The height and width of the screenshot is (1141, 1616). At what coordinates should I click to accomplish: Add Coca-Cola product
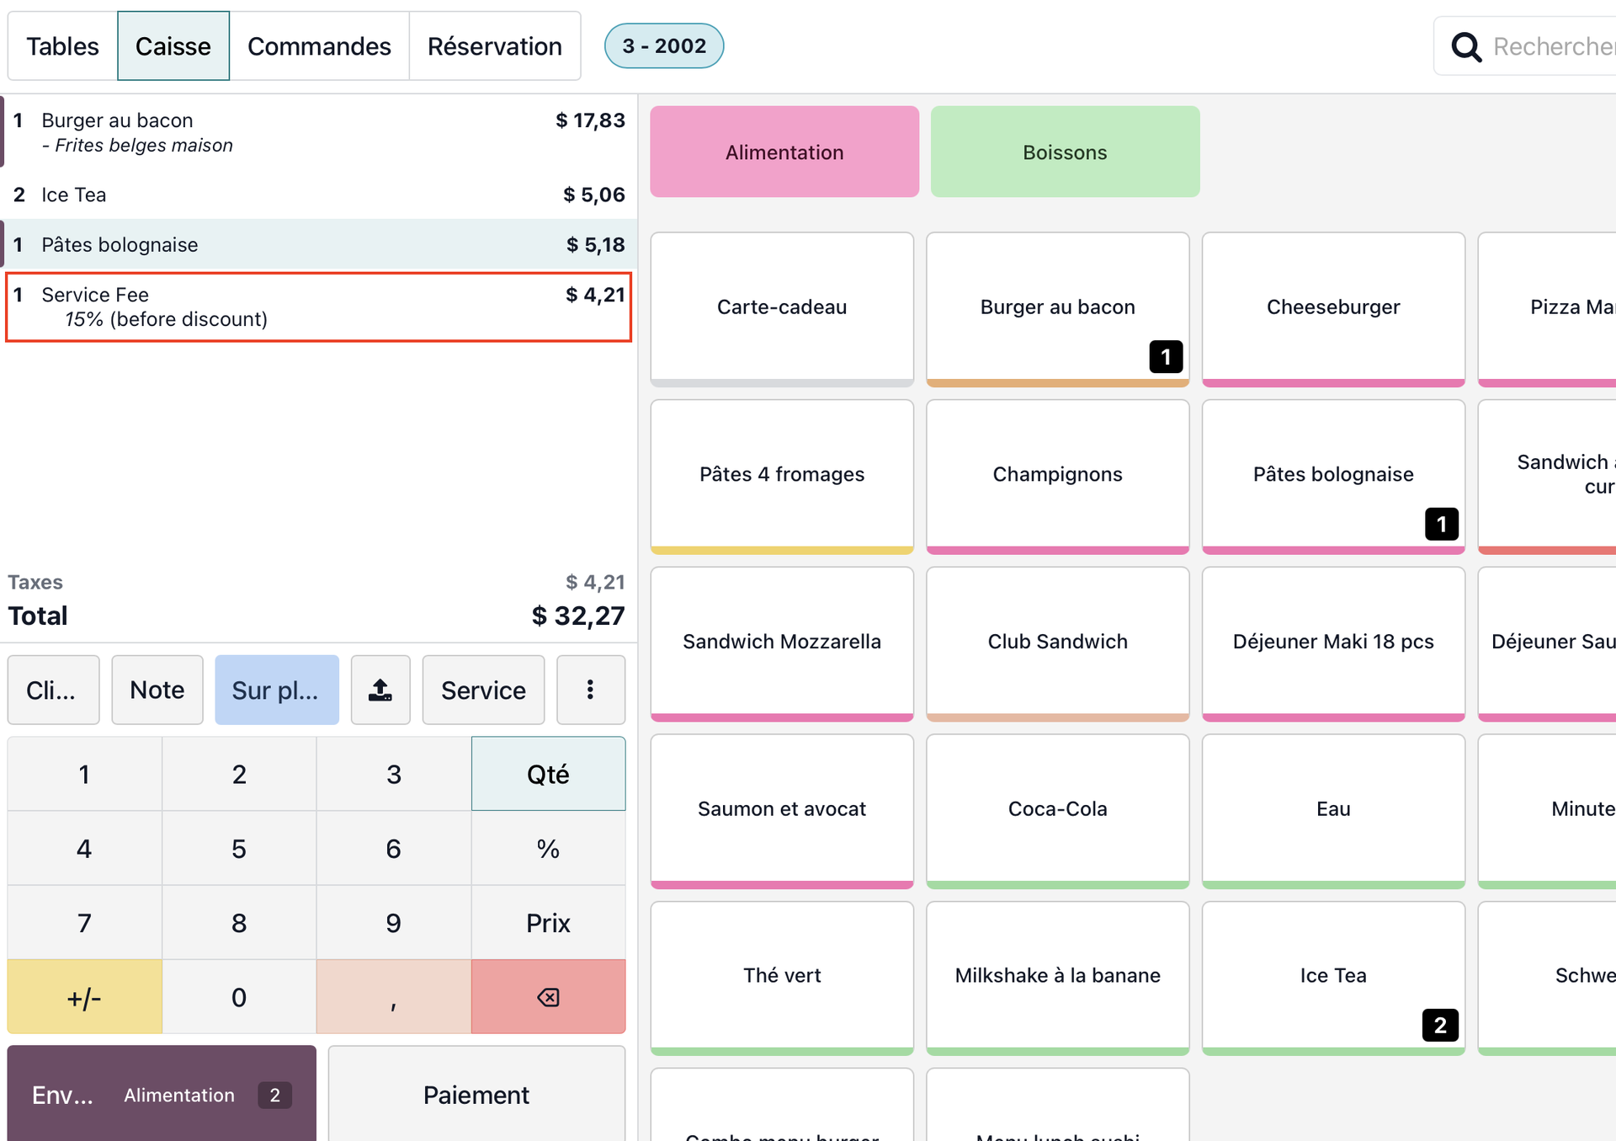click(x=1058, y=811)
